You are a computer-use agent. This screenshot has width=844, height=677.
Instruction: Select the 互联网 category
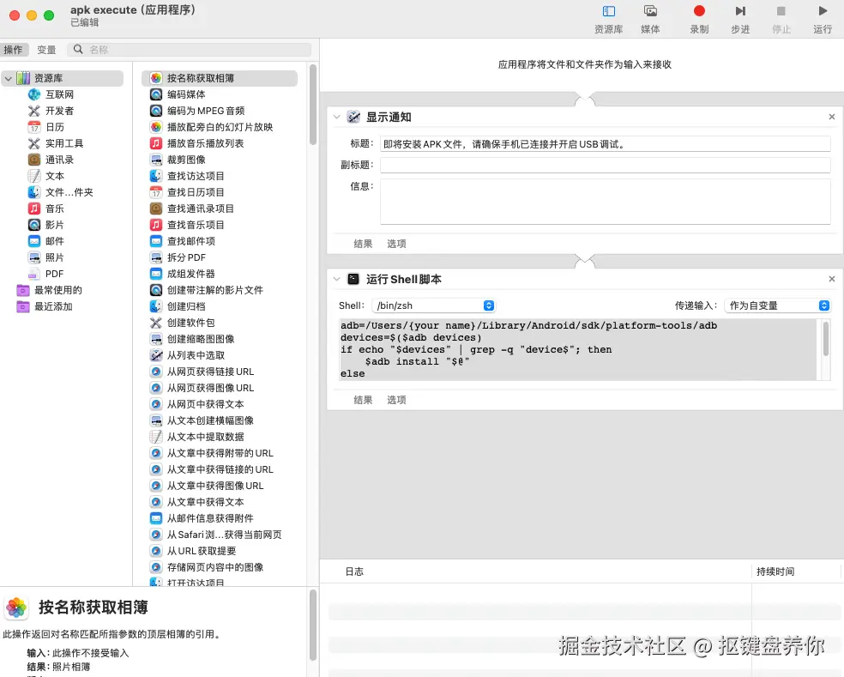pyautogui.click(x=59, y=94)
